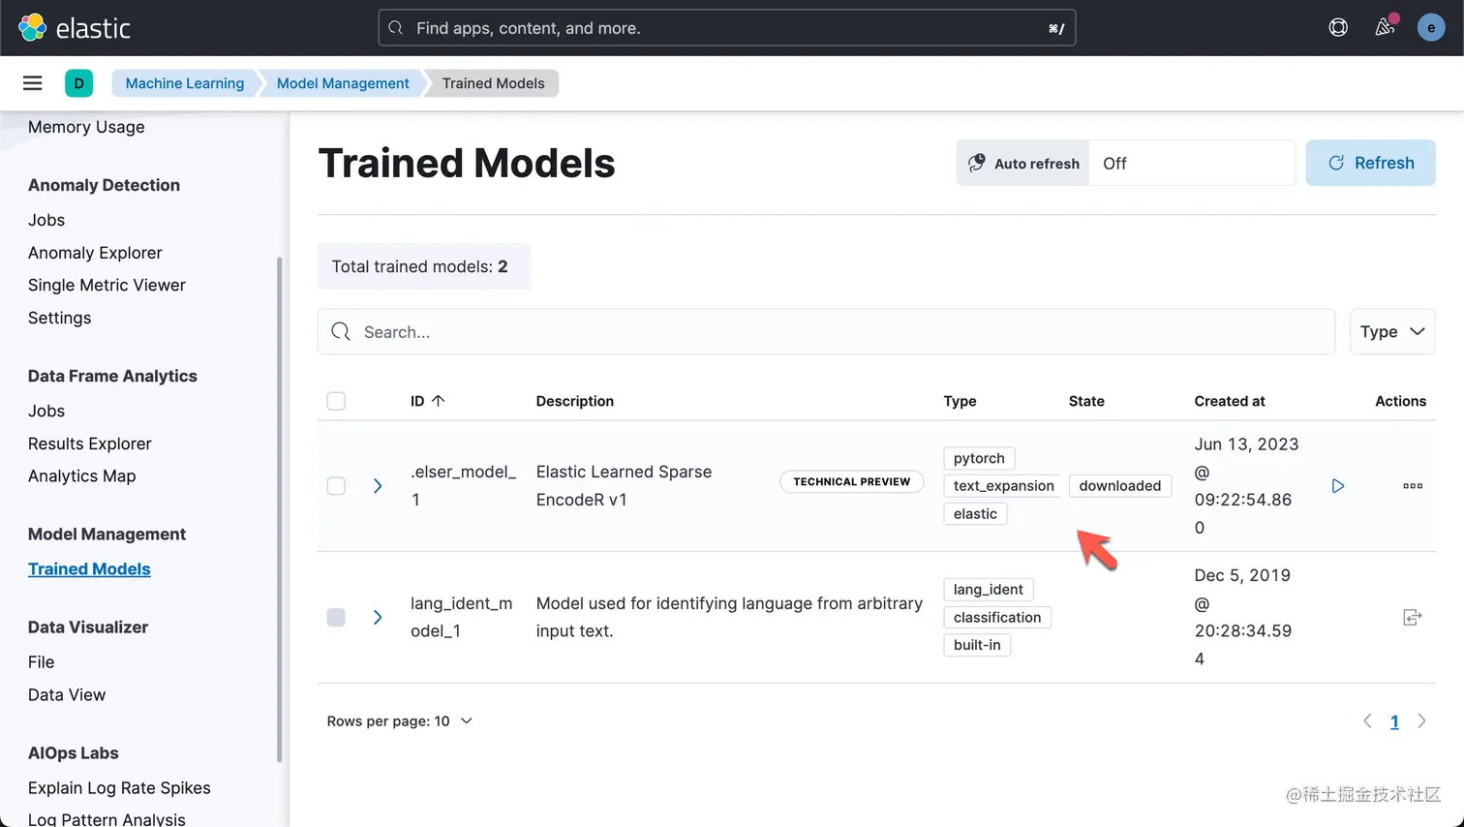Click the lang_ident type badge
Viewport: 1464px width, 827px height.
(x=988, y=589)
